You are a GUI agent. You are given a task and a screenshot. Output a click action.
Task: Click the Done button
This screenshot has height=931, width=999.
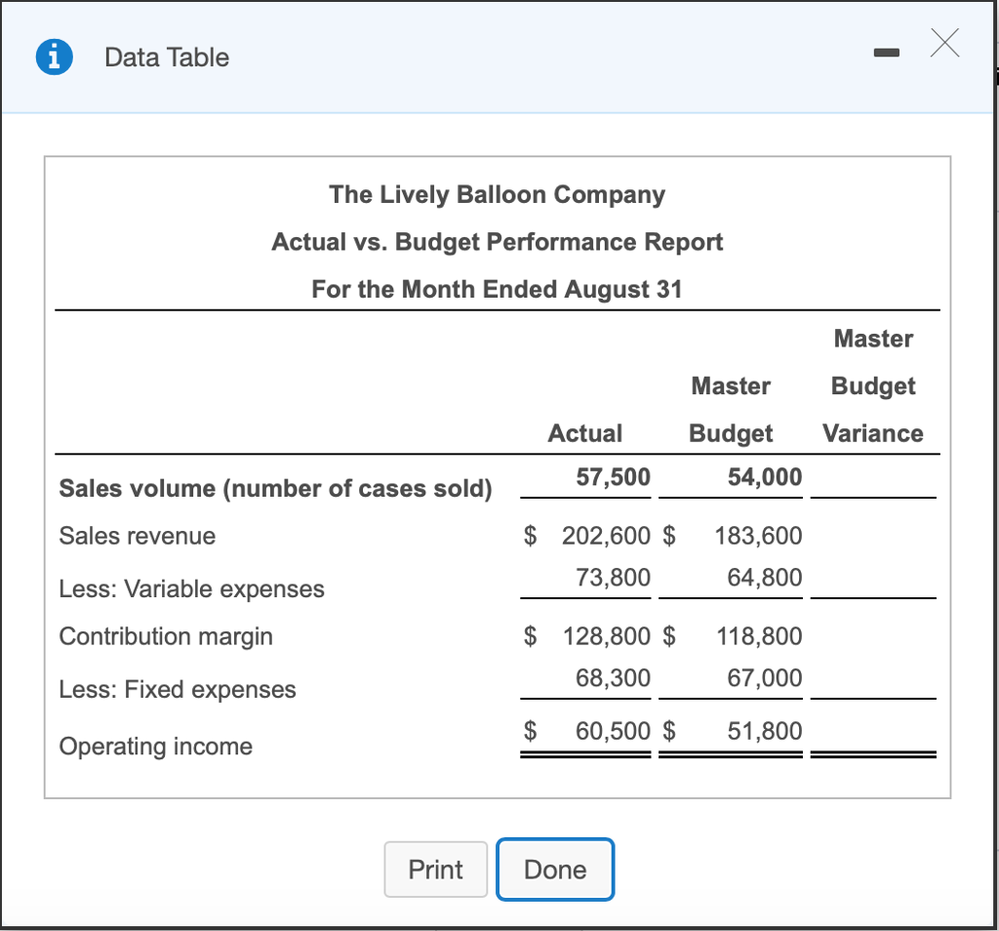pos(555,870)
